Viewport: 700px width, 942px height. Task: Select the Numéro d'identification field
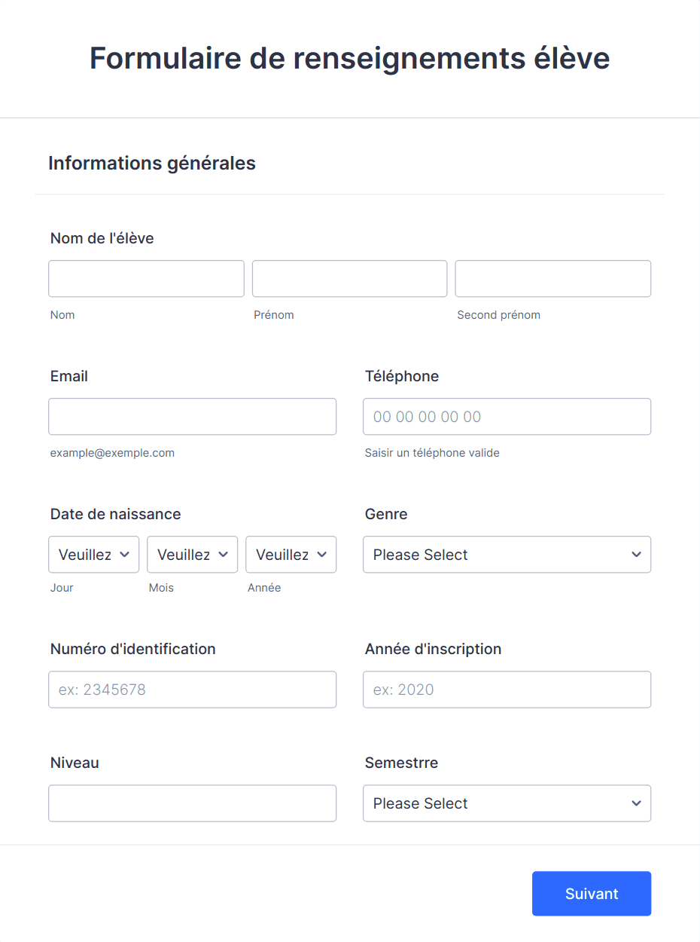(192, 689)
